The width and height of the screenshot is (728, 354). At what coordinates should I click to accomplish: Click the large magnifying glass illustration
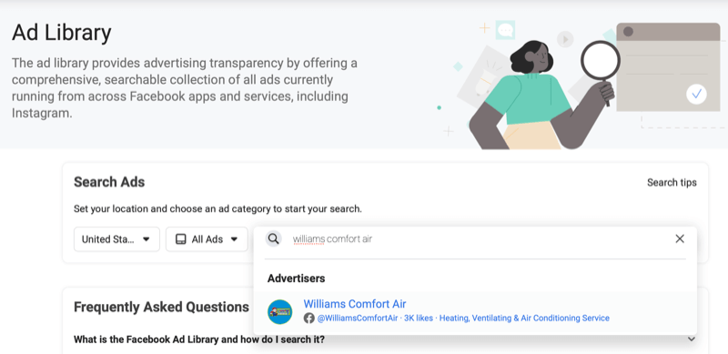601,62
